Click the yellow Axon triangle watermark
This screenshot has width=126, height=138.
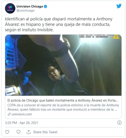[116, 37]
